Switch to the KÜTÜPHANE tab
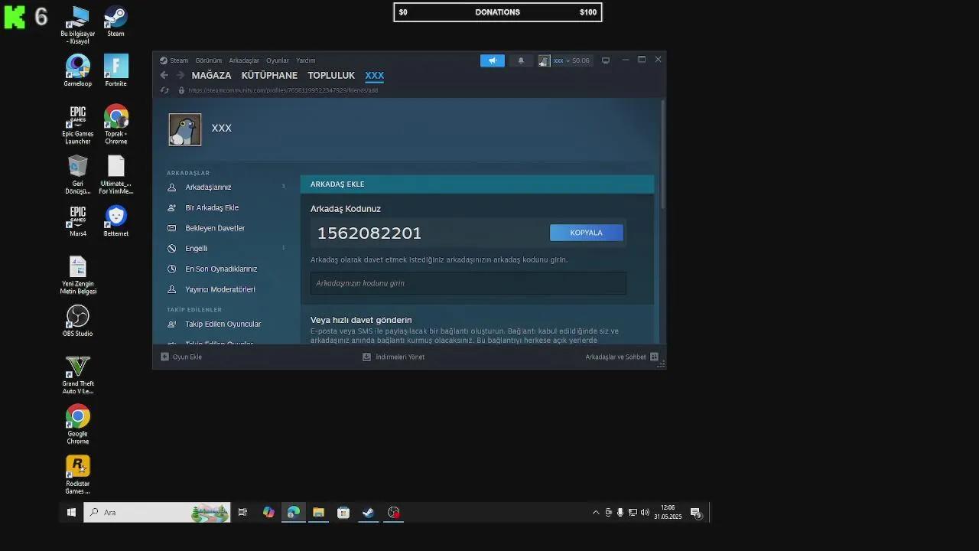The image size is (979, 551). [x=269, y=75]
